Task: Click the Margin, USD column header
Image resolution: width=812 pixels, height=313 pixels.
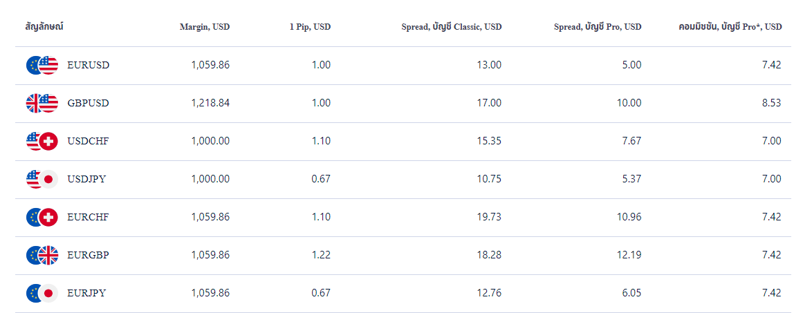Action: click(204, 27)
